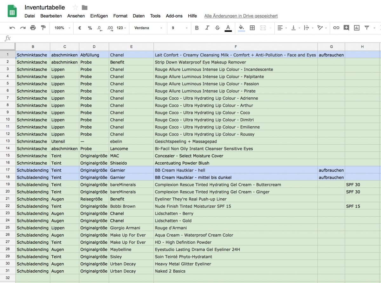Open the font size 9 dropdown

[180, 28]
